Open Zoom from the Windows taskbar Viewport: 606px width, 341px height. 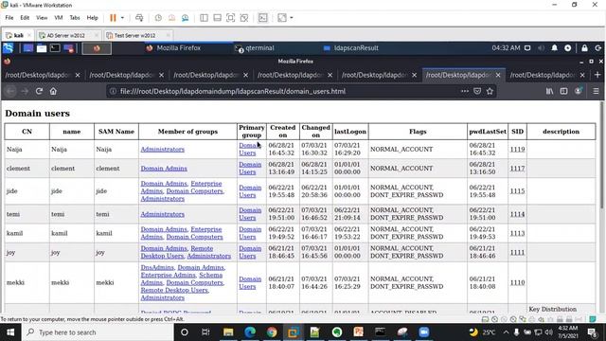coord(424,332)
